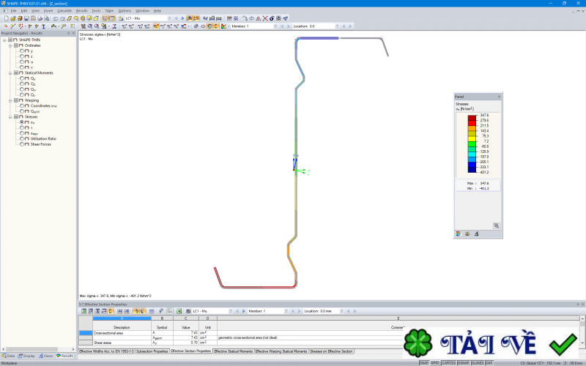Click the yellow 75.3 color swatch in legend
The height and width of the screenshot is (366, 586).
[472, 138]
